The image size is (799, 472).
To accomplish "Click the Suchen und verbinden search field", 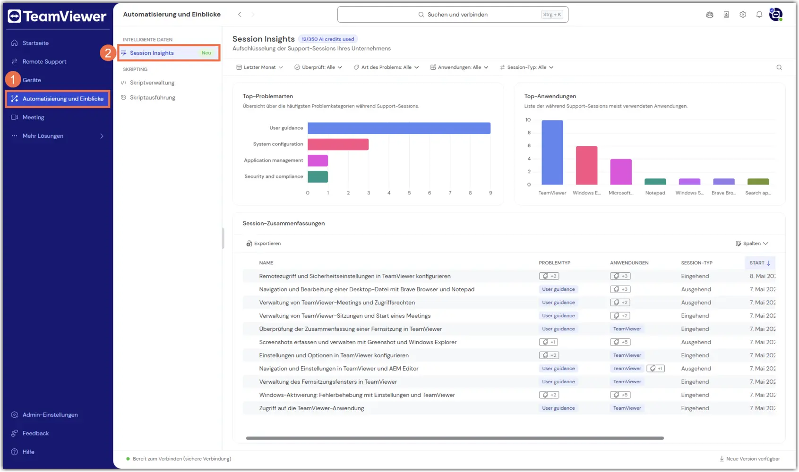I will click(453, 15).
